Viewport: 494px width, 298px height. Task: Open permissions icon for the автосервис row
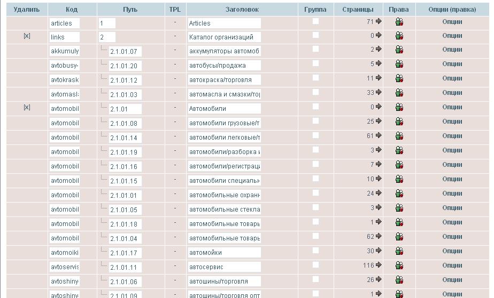tap(399, 265)
